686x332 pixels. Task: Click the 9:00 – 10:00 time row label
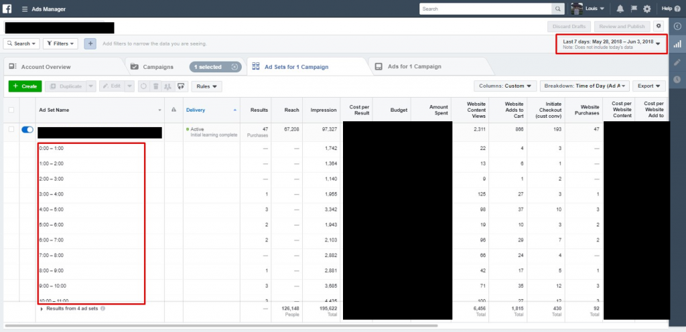tap(53, 286)
